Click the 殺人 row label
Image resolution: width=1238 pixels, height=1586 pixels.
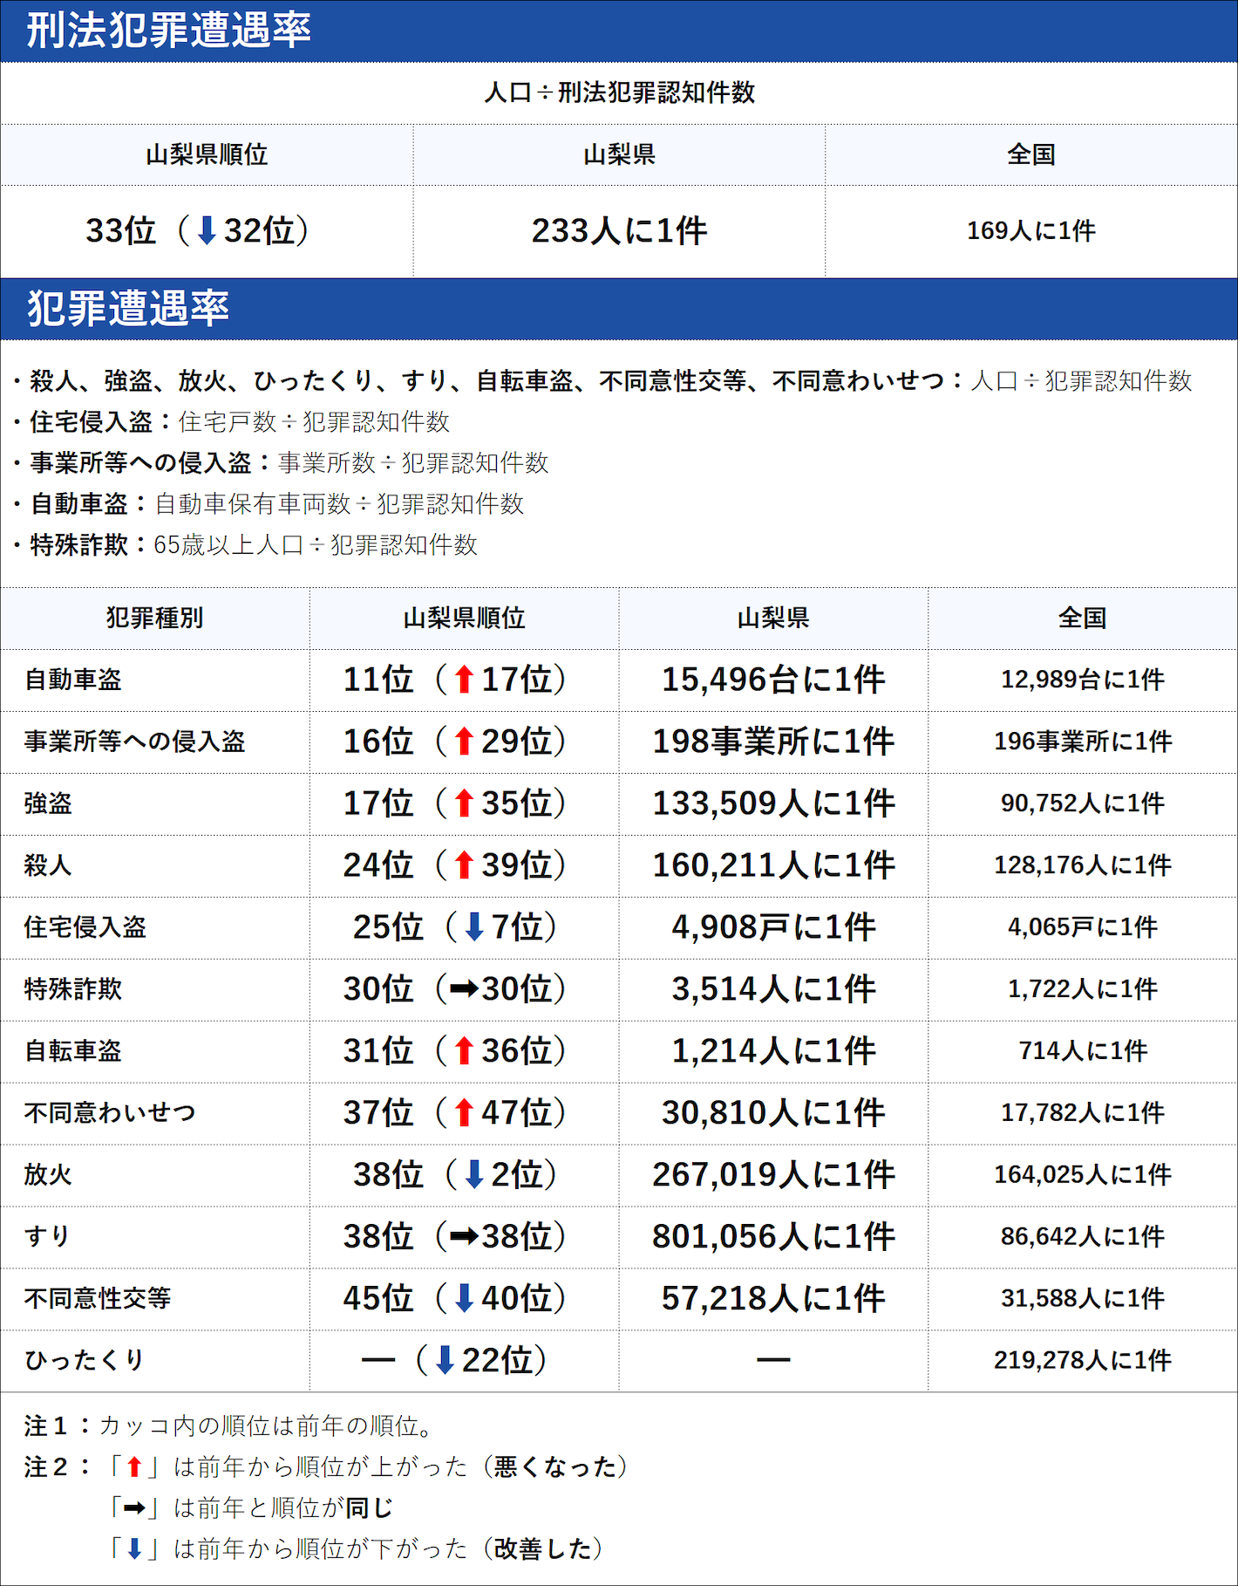[x=48, y=865]
